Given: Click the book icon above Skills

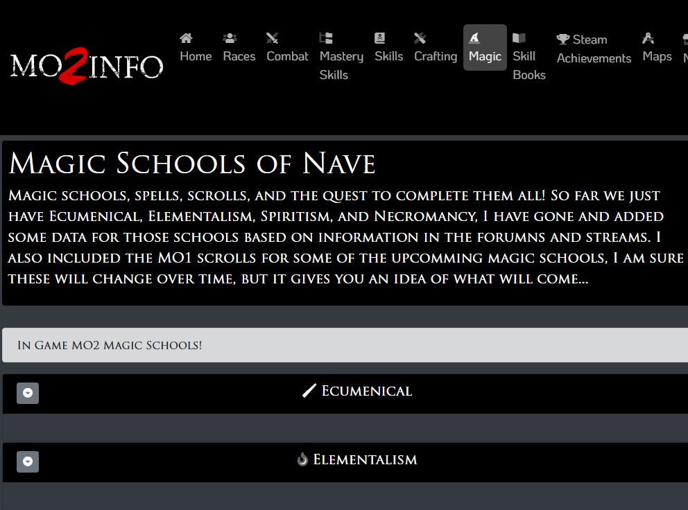Looking at the screenshot, I should [379, 38].
